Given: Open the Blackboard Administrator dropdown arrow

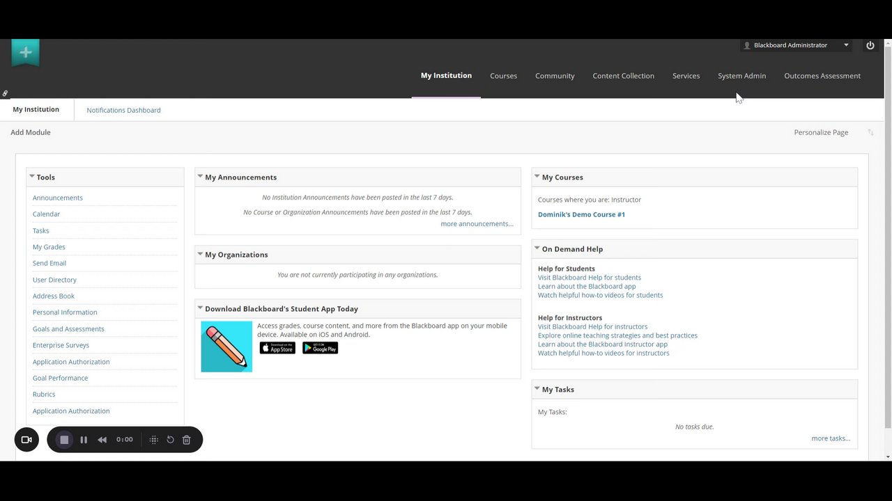Looking at the screenshot, I should point(846,45).
